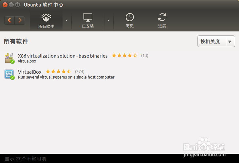Click the (274) review count
This screenshot has height=163, width=239.
tap(80, 71)
